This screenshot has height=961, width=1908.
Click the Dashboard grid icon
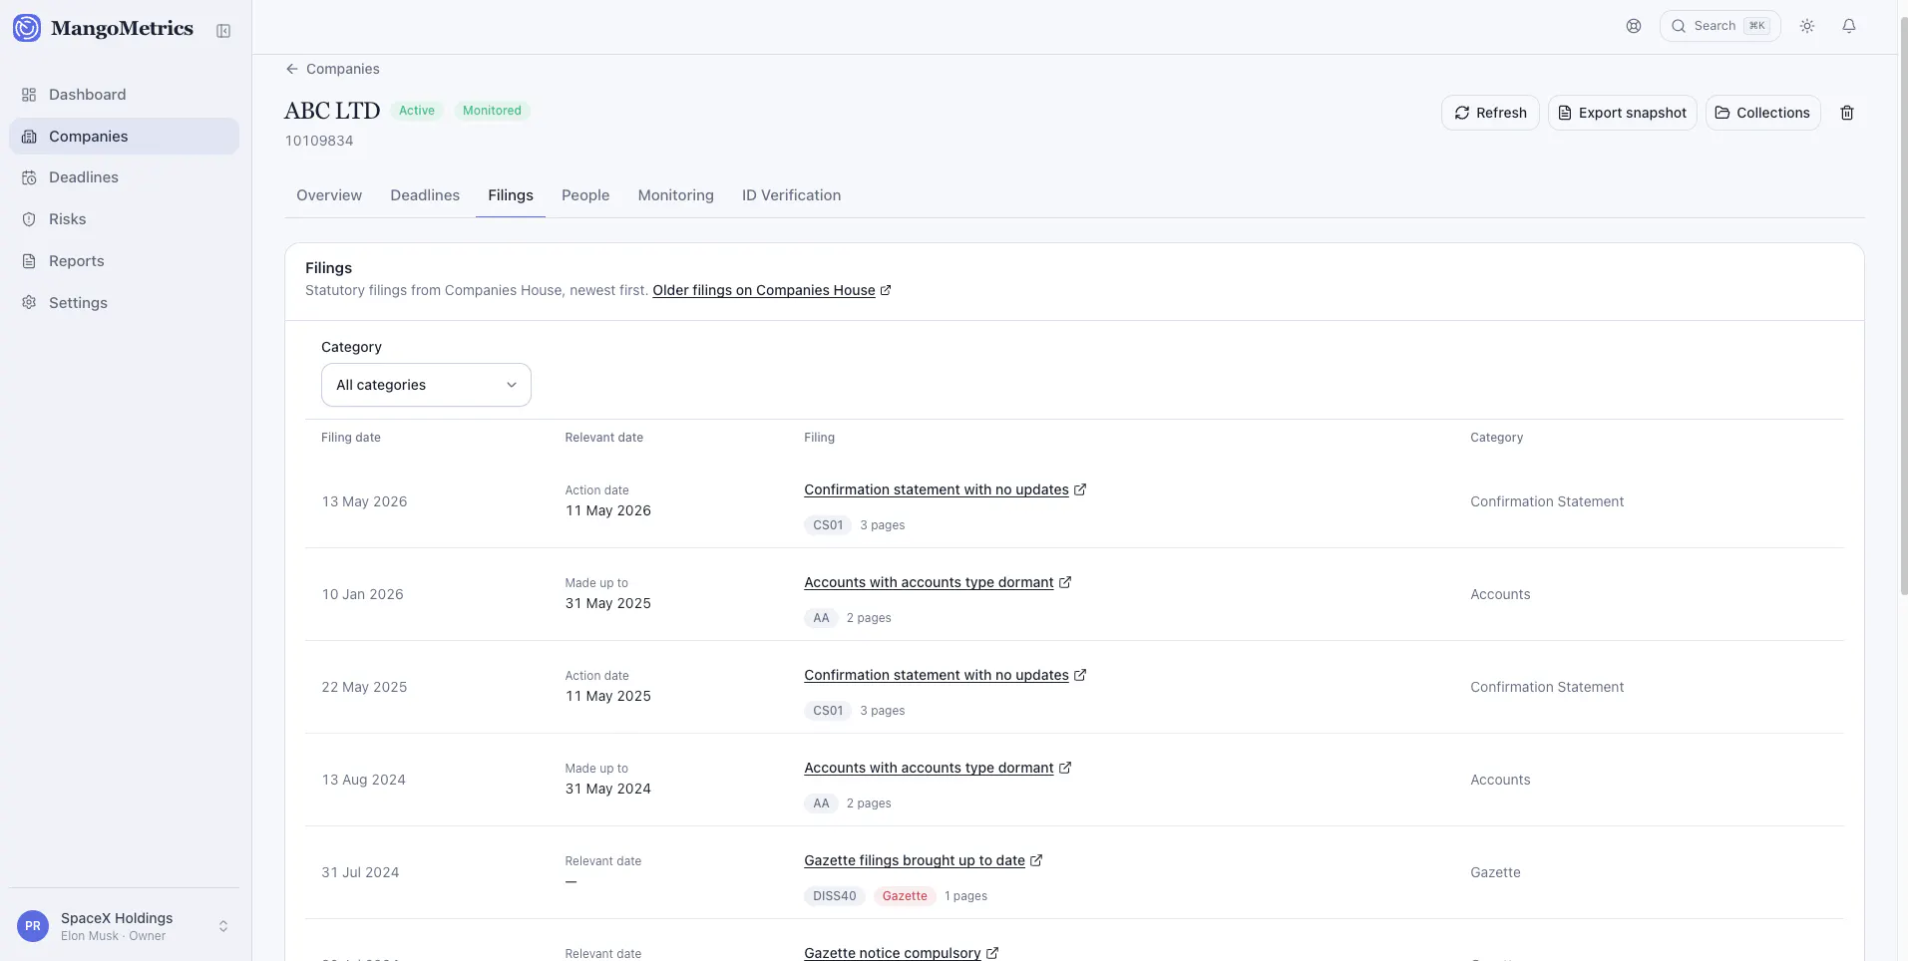tap(29, 95)
